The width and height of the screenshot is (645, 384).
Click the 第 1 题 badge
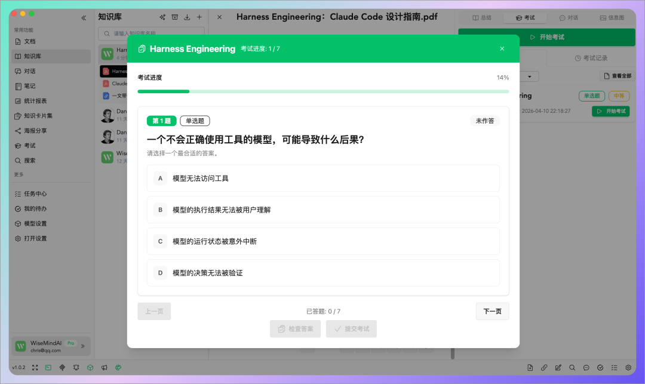click(x=162, y=121)
